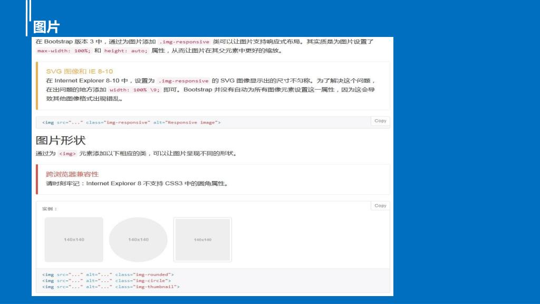Click the height: auto; code snippet
The image size is (540, 304).
(x=126, y=51)
